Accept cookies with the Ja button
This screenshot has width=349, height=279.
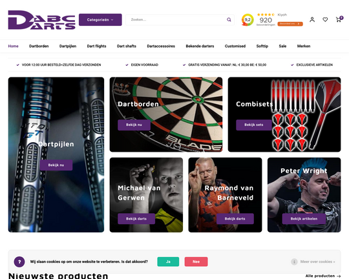tap(168, 262)
